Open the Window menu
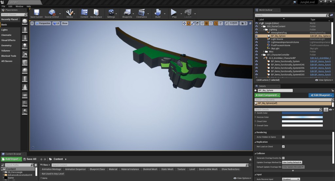Screen dimensions: 335x181 coord(19,6)
